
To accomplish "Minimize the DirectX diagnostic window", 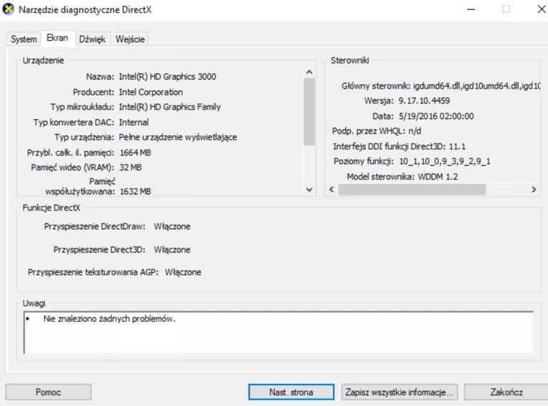I will [471, 9].
